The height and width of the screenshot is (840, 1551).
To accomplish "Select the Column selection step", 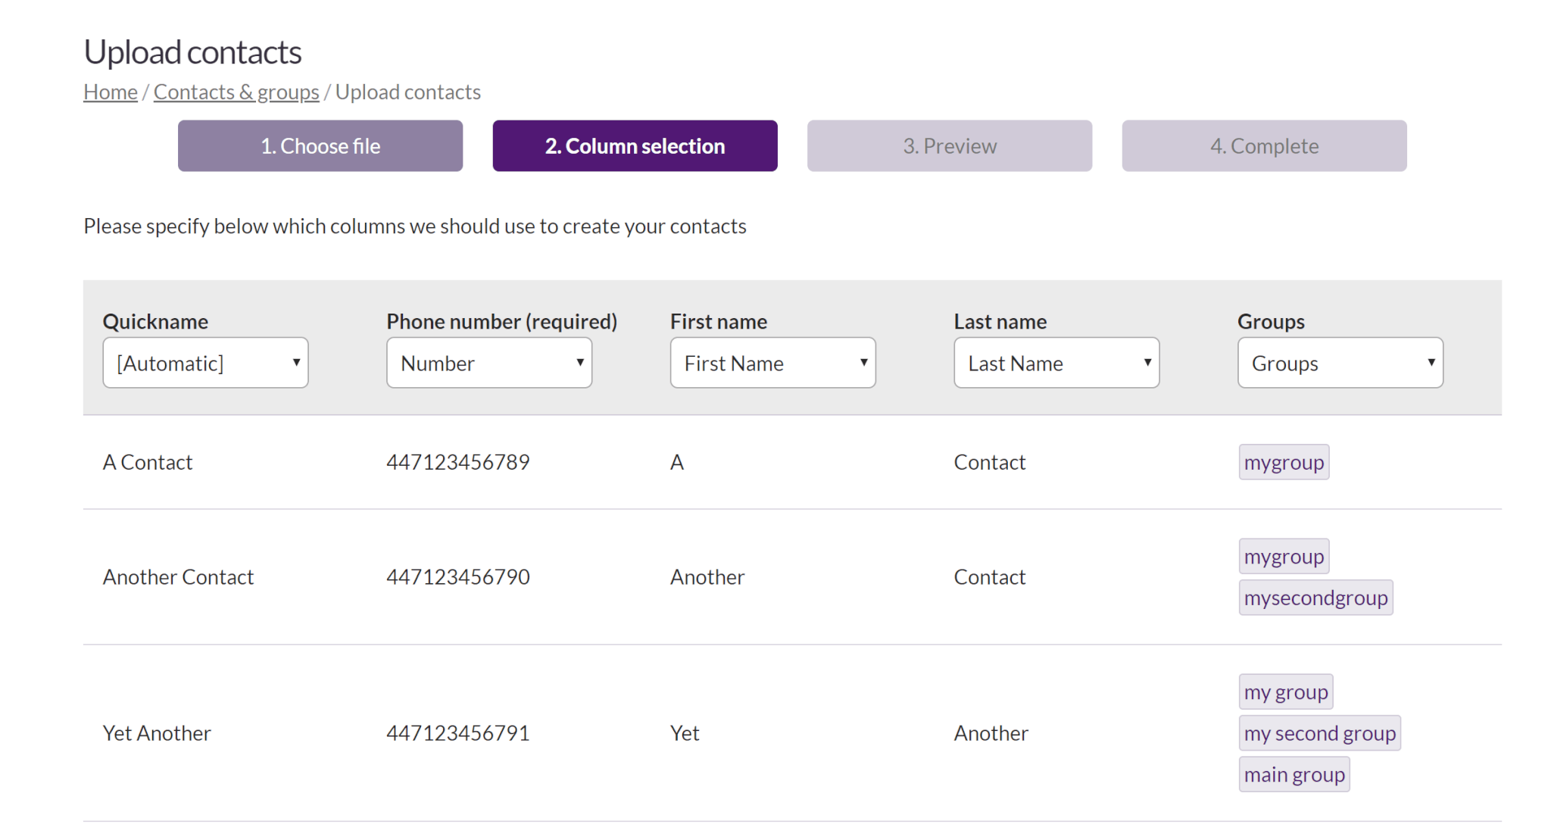I will [635, 145].
